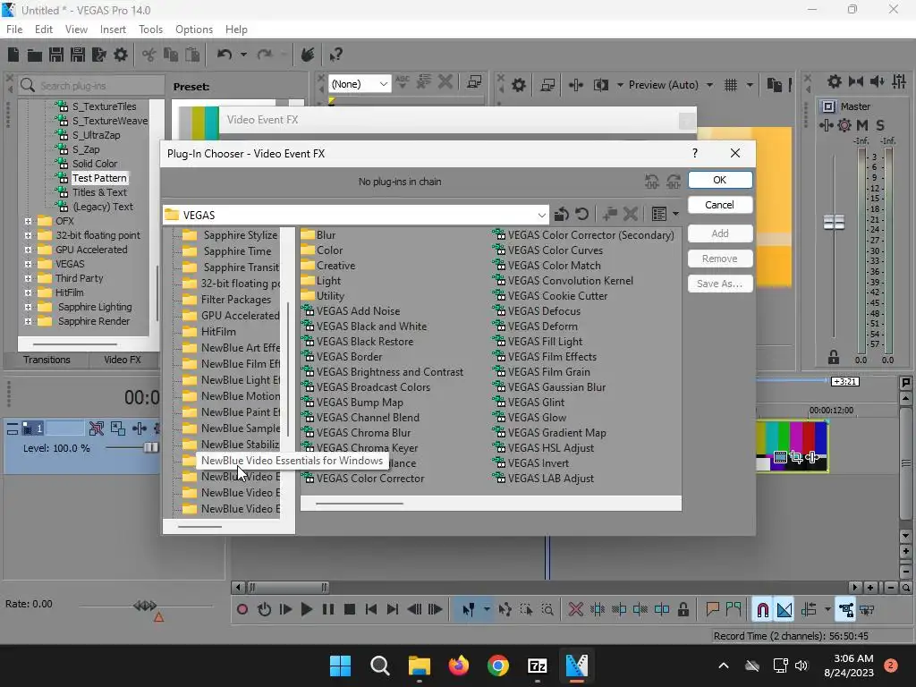
Task: Open video preview Project Properties gear
Action: pyautogui.click(x=518, y=85)
